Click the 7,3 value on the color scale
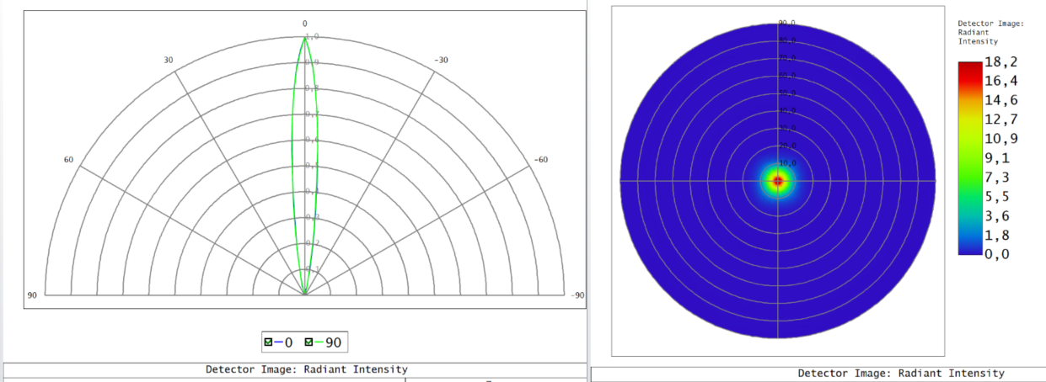The image size is (1046, 382). [x=997, y=177]
